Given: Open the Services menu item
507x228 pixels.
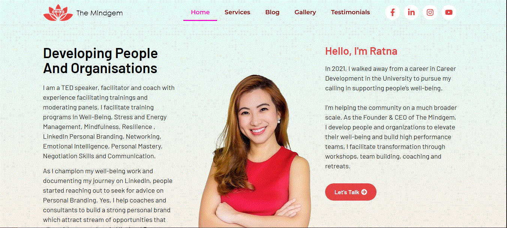Looking at the screenshot, I should pyautogui.click(x=237, y=12).
